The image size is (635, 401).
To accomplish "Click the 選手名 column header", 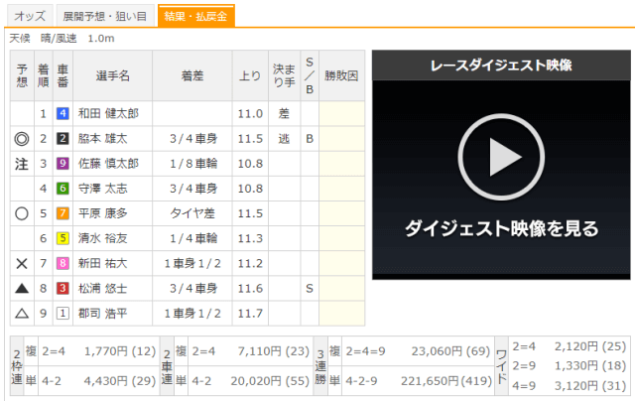I will pos(112,75).
